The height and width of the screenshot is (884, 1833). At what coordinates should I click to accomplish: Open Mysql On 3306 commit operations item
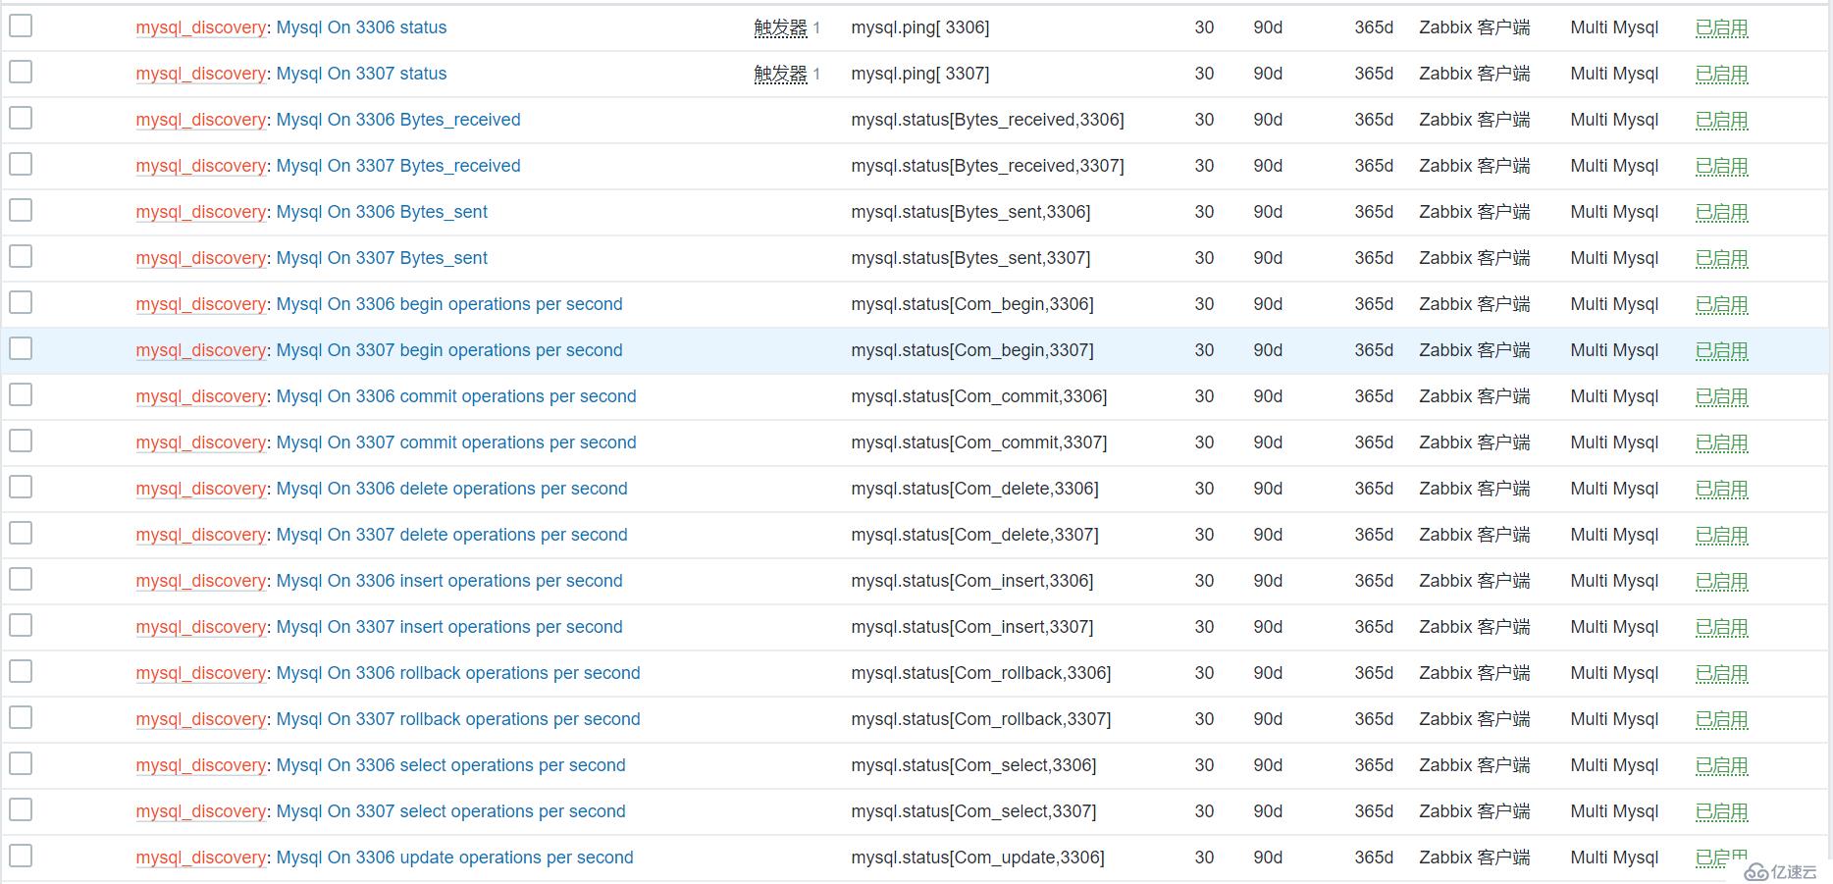[456, 396]
